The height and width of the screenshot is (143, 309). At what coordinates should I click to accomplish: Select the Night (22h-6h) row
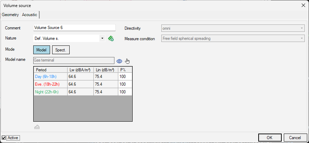[x=83, y=92]
